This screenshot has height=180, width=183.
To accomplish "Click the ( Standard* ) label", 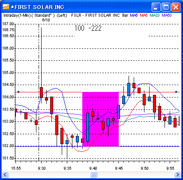I will [x=43, y=15].
